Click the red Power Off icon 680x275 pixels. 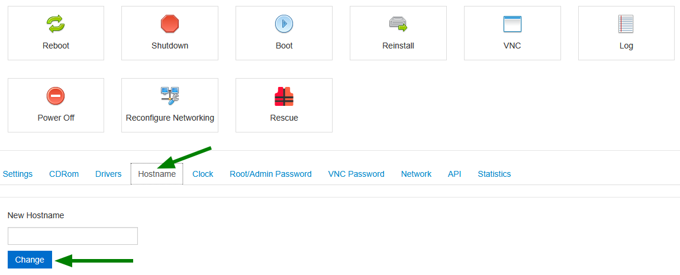tap(56, 96)
